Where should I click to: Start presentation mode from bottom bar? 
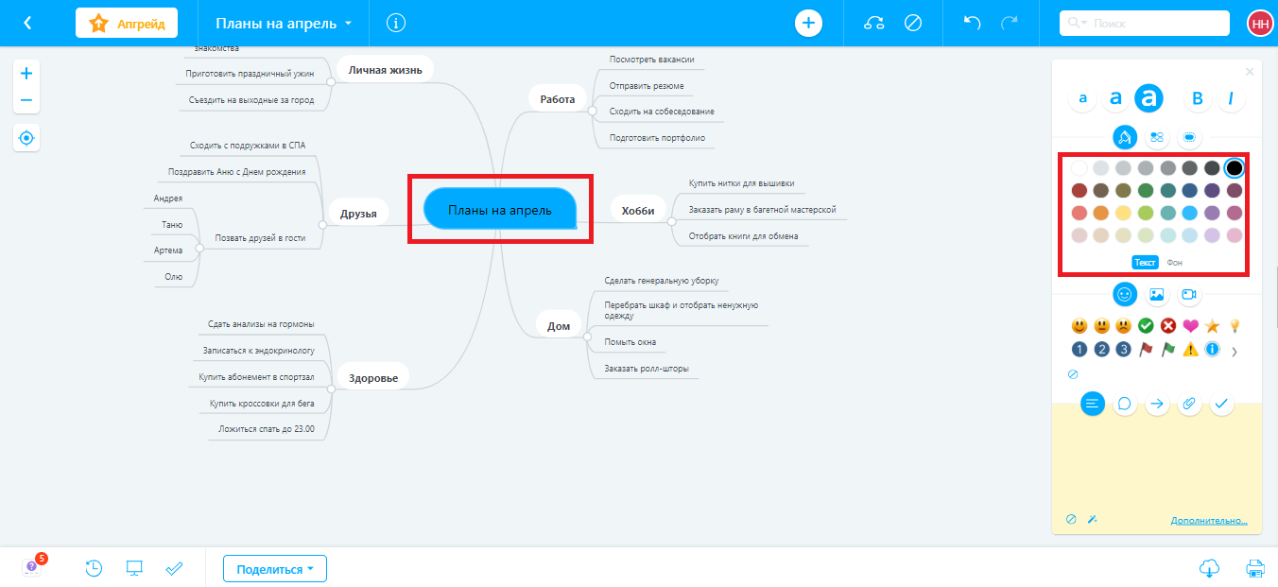click(x=134, y=568)
